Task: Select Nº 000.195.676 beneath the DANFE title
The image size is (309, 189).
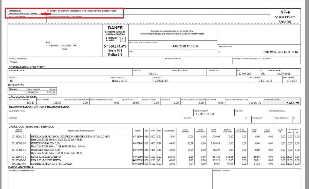Action: 115,46
